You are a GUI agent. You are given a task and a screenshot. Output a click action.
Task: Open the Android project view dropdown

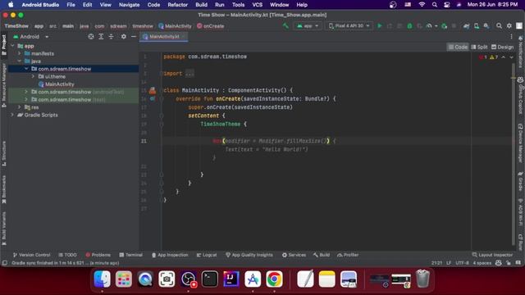[31, 36]
